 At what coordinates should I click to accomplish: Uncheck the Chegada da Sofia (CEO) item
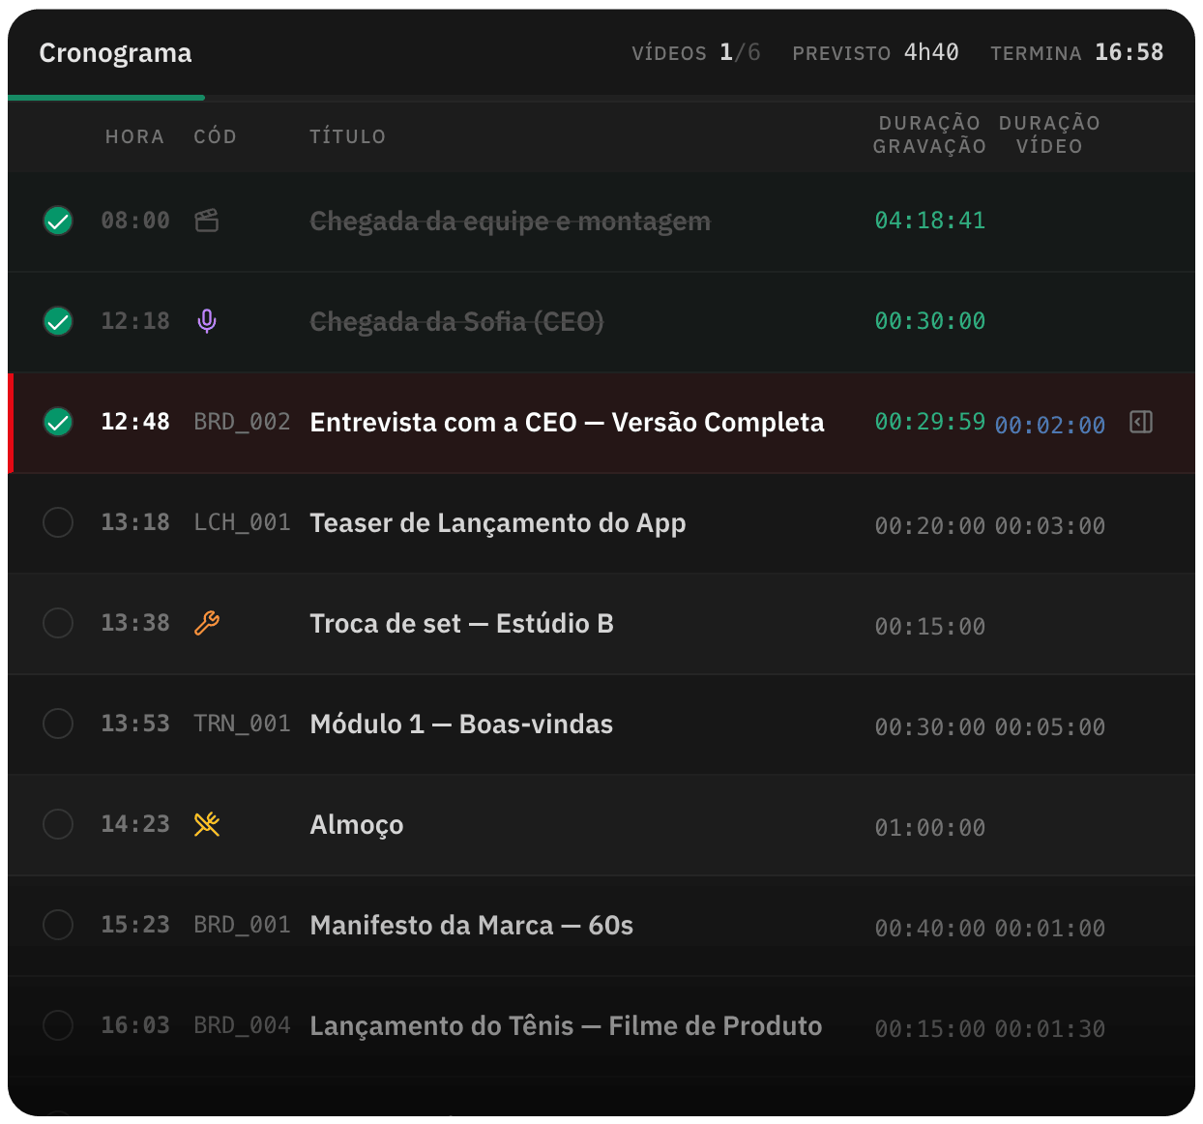coord(58,321)
